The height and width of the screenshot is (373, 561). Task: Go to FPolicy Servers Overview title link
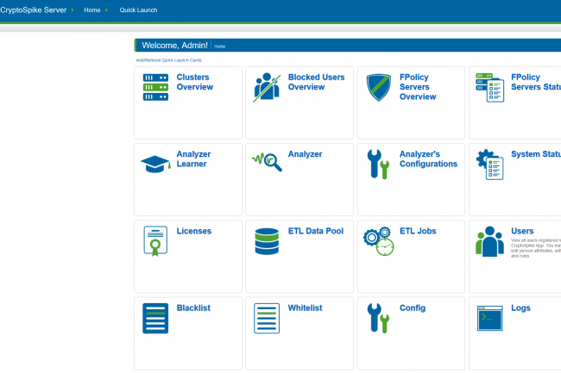pos(418,87)
